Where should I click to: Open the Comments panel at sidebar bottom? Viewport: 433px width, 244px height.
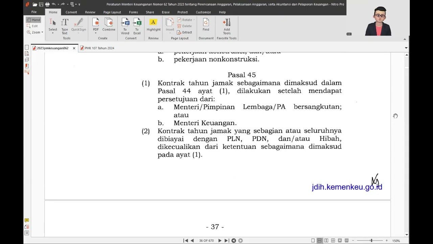click(x=27, y=220)
